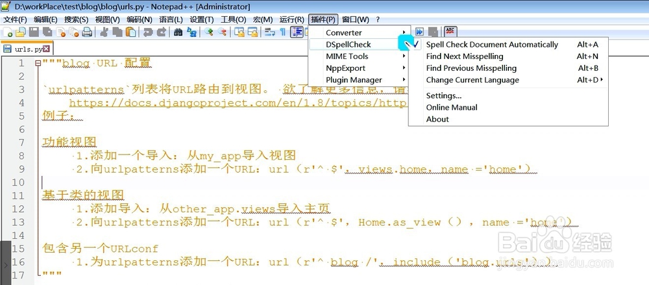Expand the NppExport submenu
649x285 pixels.
pos(360,68)
